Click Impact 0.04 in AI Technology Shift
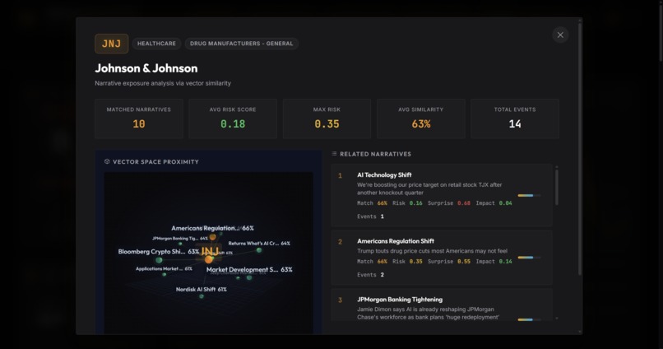 [494, 203]
